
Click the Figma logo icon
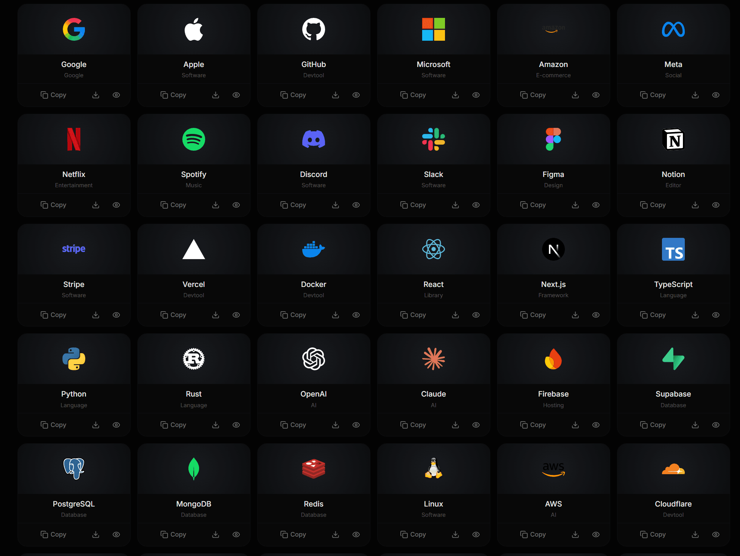pos(553,139)
